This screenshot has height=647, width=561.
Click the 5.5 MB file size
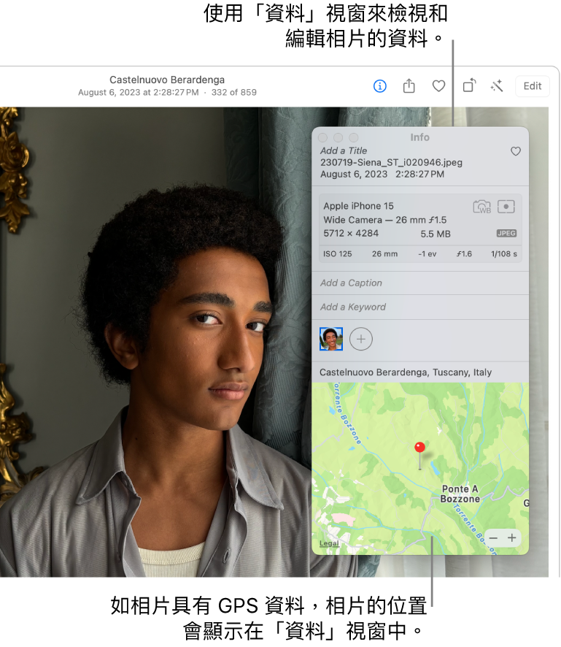point(436,234)
